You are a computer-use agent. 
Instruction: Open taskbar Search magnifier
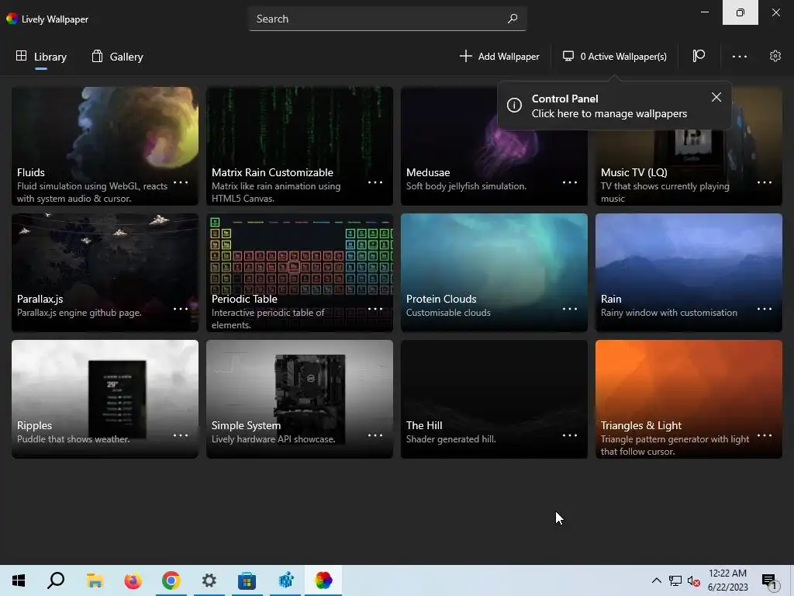[56, 580]
